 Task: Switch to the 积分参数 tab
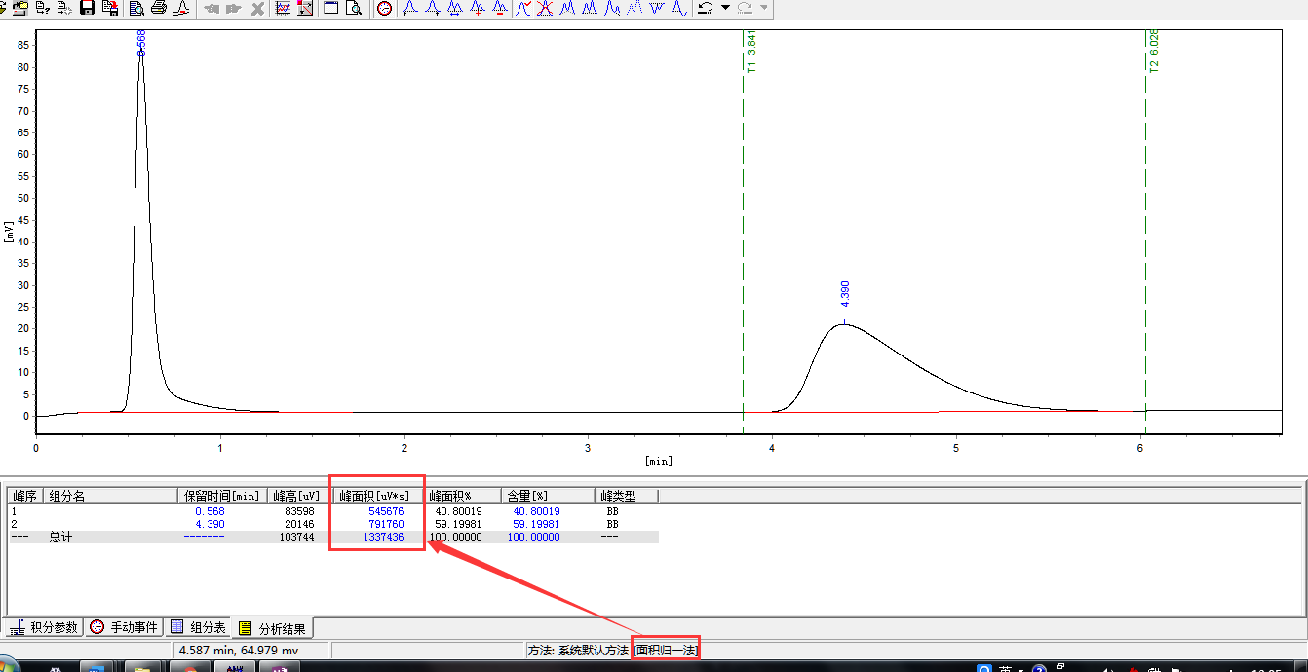(45, 627)
